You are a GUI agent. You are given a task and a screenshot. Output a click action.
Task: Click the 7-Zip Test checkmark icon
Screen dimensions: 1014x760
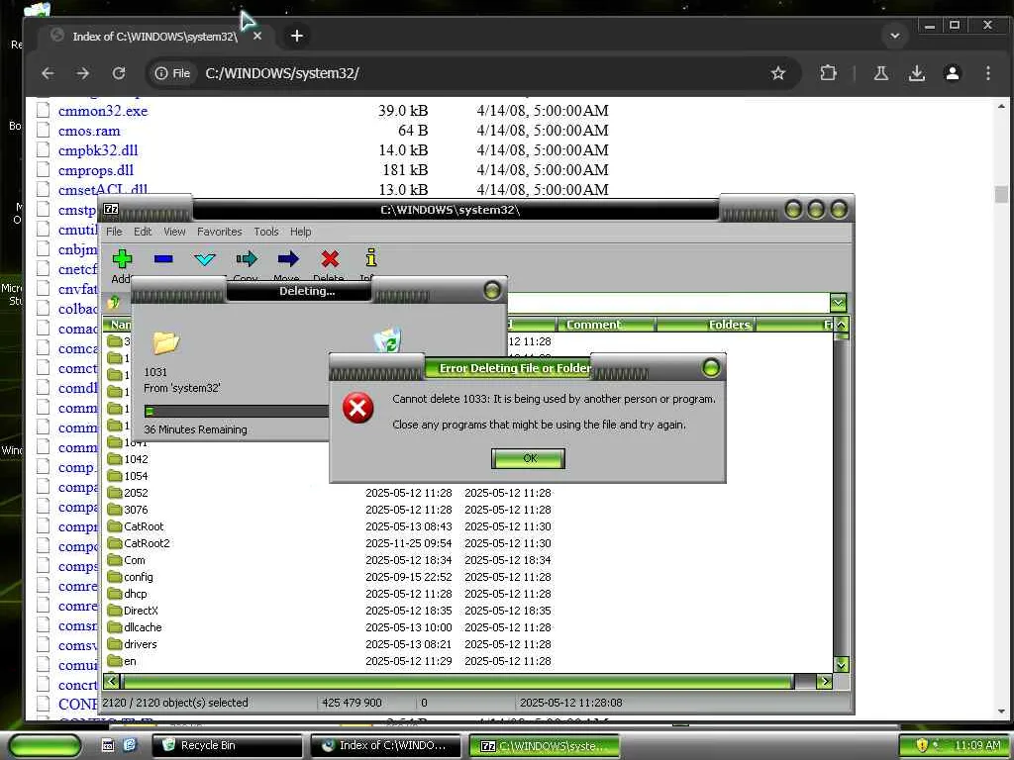pos(205,259)
